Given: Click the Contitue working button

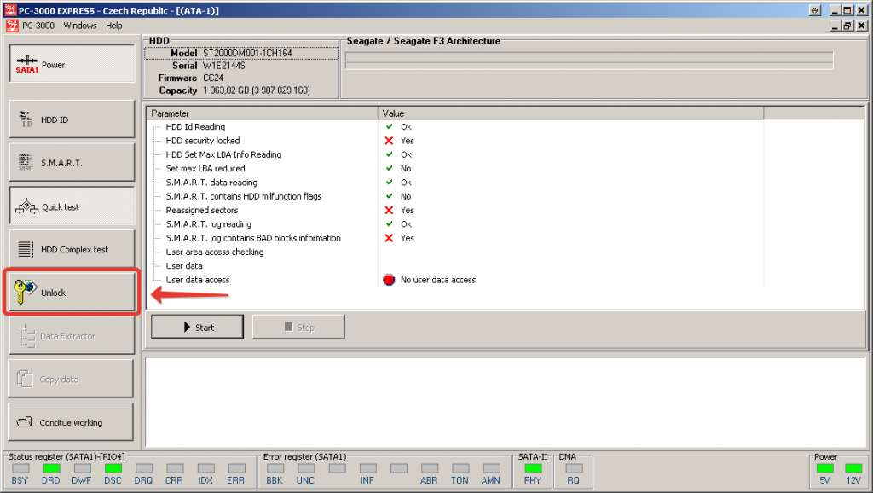Looking at the screenshot, I should tap(71, 422).
